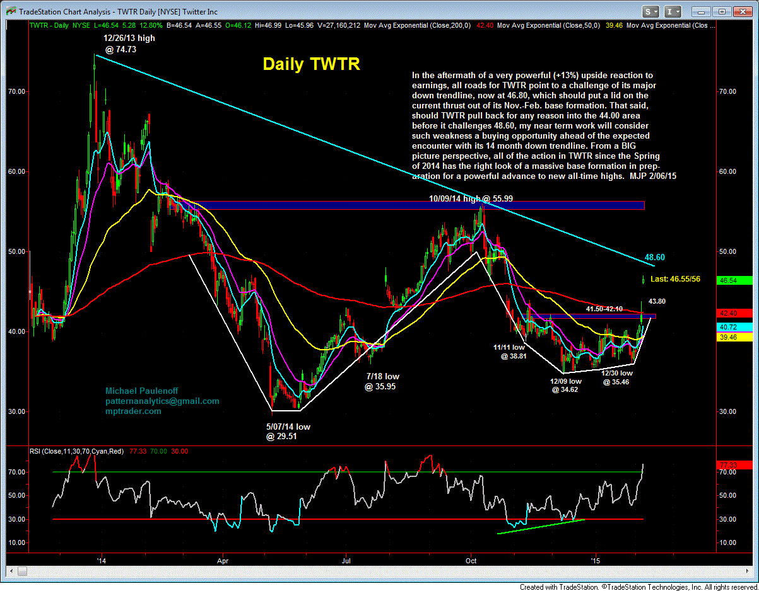Click the "43.80" price annotation
This screenshot has width=759, height=591.
[657, 302]
